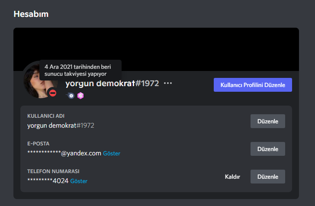Click the pink server boost badge
The width and height of the screenshot is (315, 206).
(x=80, y=96)
